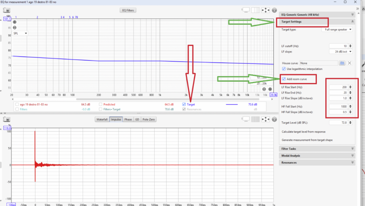
Task: Adjust the LF Rise Start stepper
Action: pos(350,87)
